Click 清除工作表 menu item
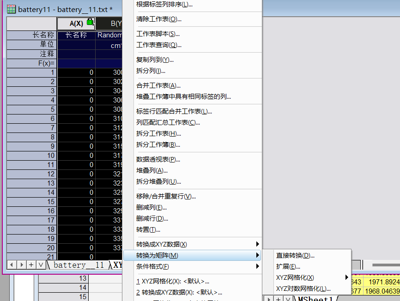400x301 pixels. (158, 19)
